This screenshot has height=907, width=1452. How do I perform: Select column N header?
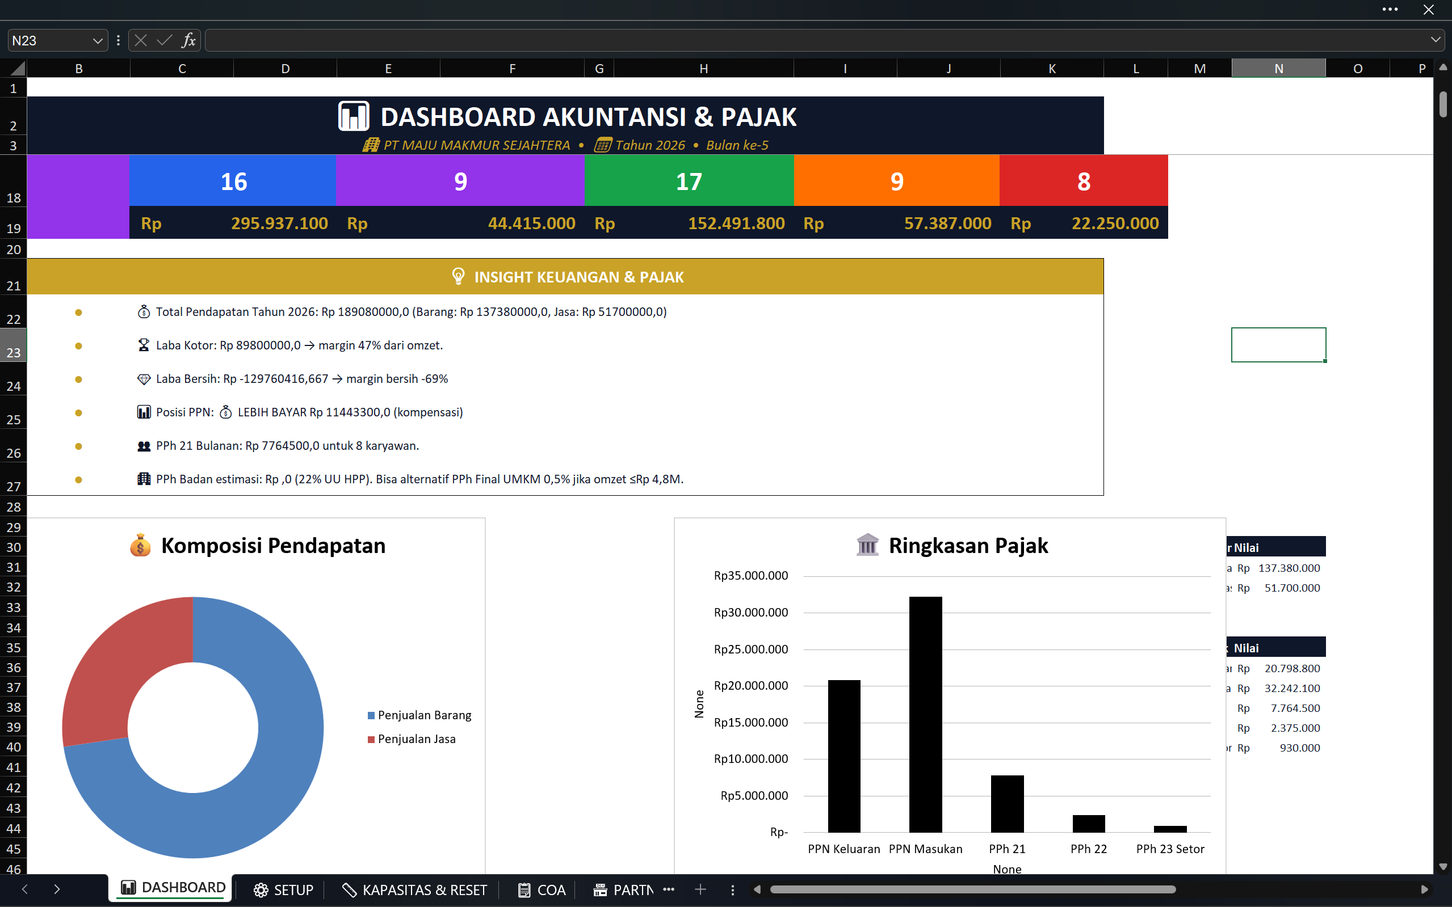click(x=1278, y=69)
